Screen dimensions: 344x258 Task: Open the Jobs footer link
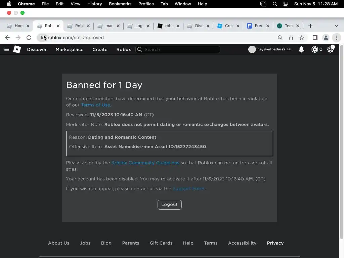tap(85, 243)
